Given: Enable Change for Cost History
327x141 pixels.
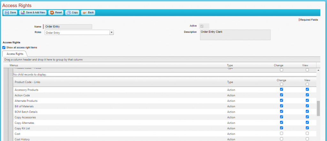Looking at the screenshot, I should (x=282, y=139).
